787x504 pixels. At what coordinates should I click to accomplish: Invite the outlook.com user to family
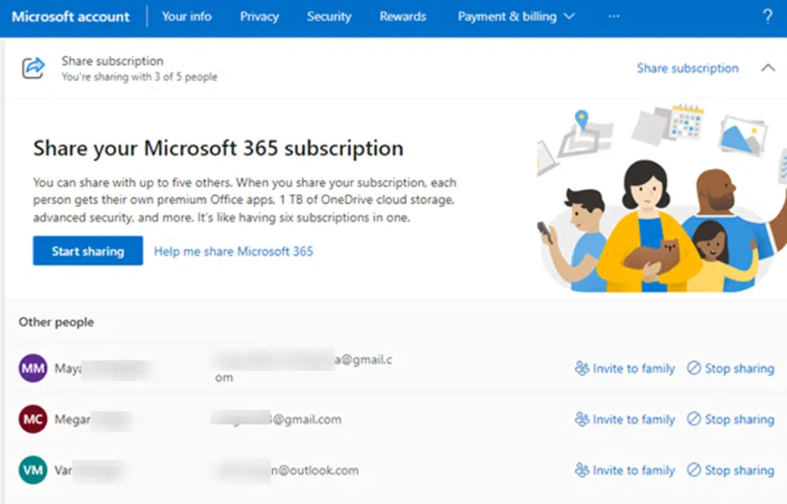(x=625, y=470)
